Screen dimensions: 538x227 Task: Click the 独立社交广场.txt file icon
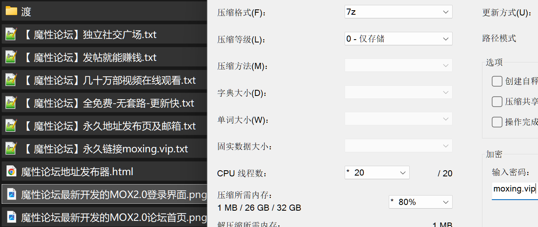(x=11, y=34)
